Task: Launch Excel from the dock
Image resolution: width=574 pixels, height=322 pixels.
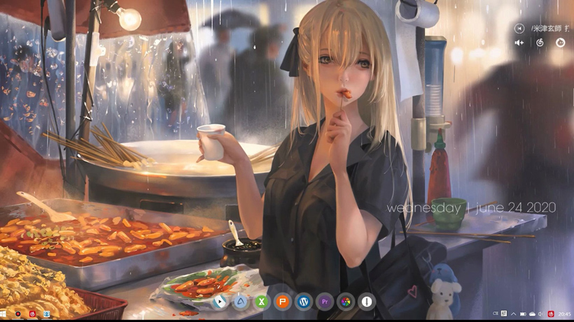Action: [261, 302]
